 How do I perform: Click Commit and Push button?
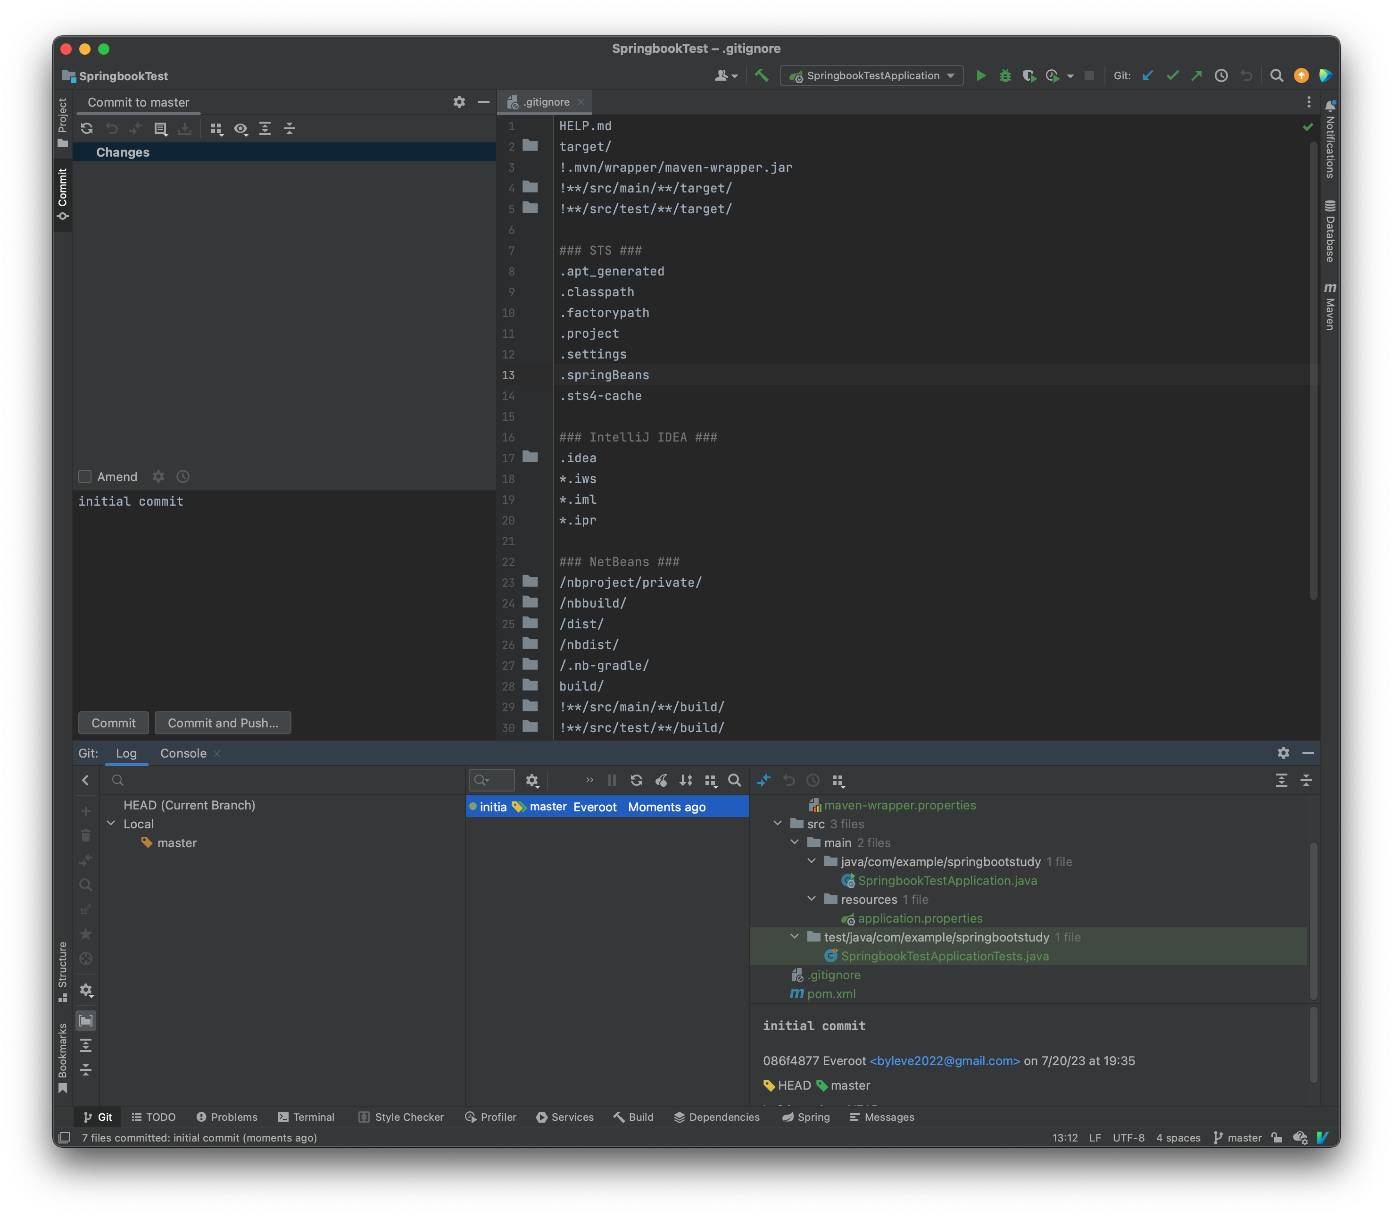[x=223, y=723]
